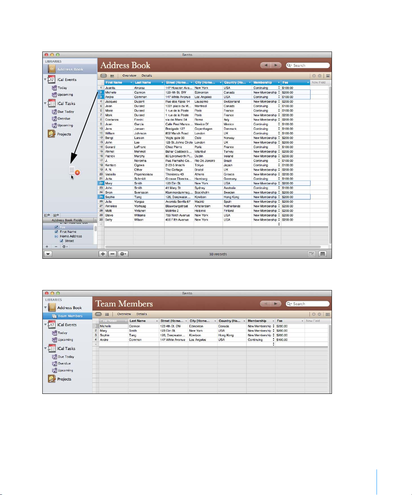This screenshot has width=412, height=495.
Task: Click New Field column header in Address Book
Action: [319, 82]
